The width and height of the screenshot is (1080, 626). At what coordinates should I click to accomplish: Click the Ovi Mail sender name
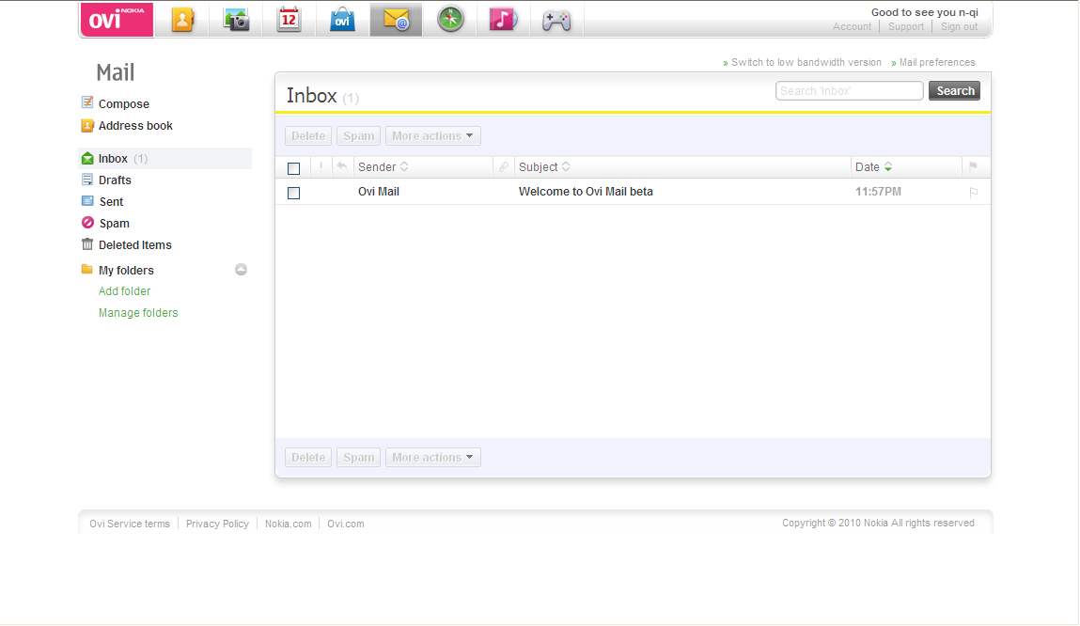click(379, 192)
